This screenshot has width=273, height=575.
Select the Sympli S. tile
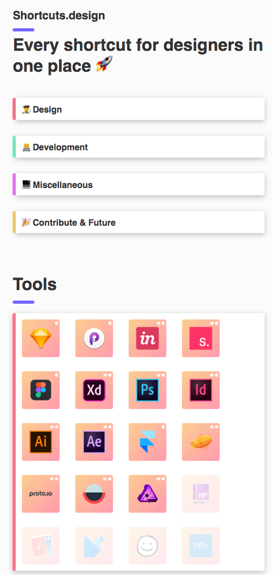[x=201, y=338]
